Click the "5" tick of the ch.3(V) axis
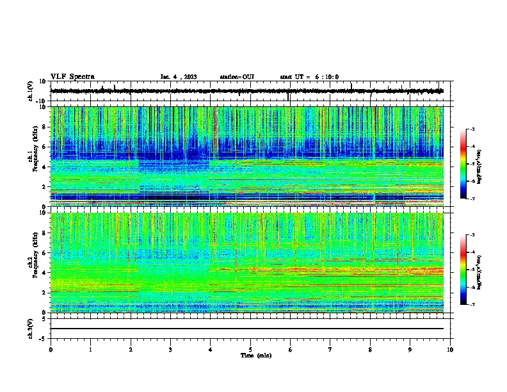The image size is (507, 392). click(x=44, y=319)
